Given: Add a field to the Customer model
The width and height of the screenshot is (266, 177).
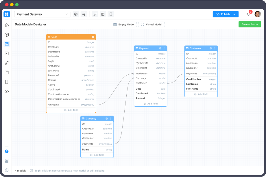Looking at the screenshot, I should point(201,94).
